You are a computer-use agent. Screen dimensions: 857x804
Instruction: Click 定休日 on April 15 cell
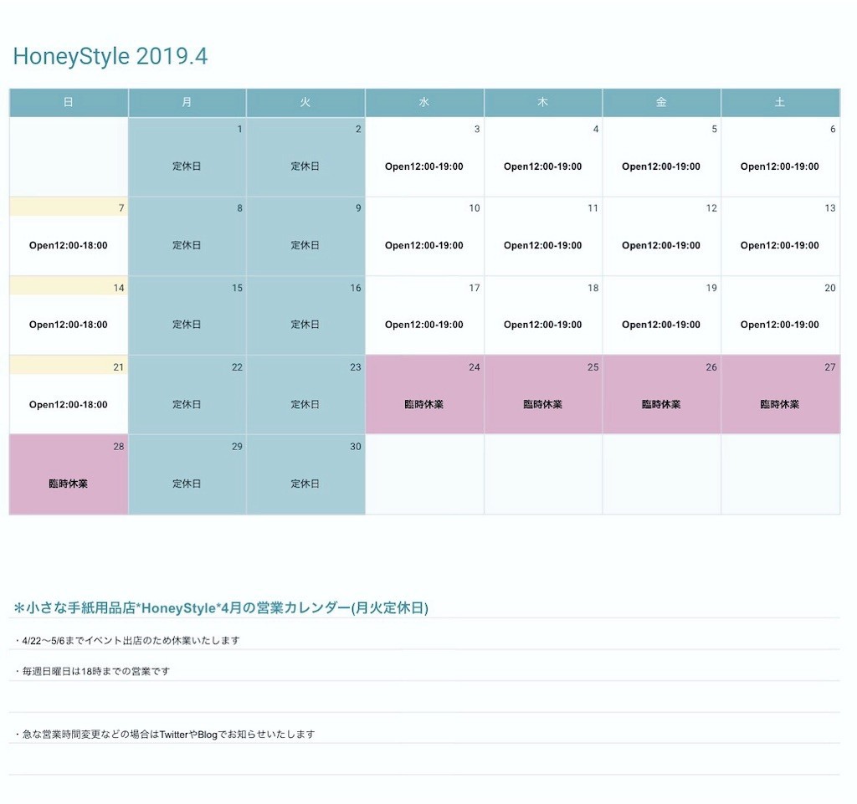coord(187,325)
